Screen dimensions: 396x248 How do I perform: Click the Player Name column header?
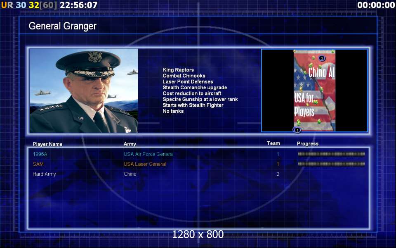click(x=47, y=144)
